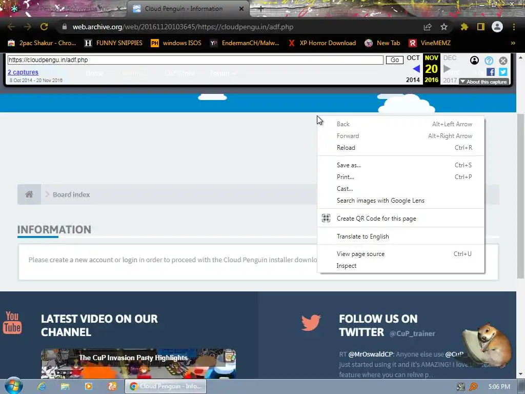
Task: Select Search images with Google Lens
Action: 401,201
